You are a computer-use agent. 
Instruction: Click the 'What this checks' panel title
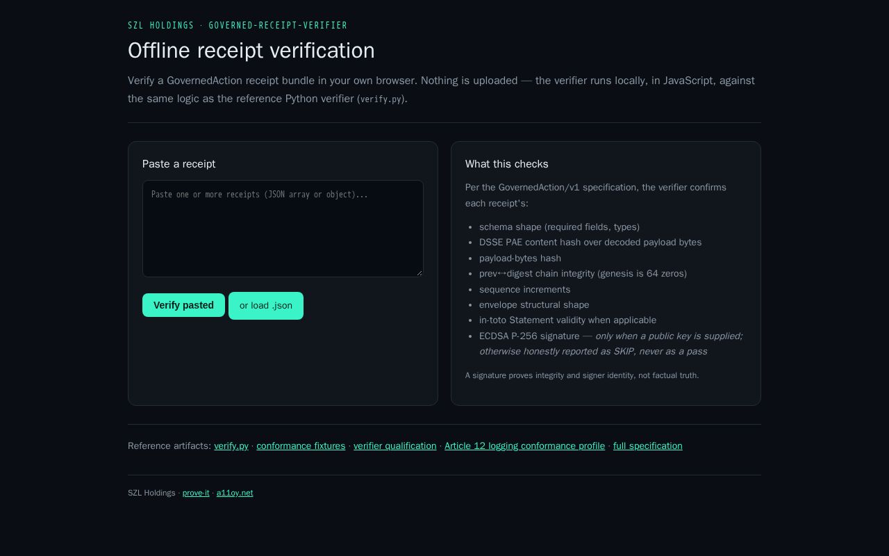click(x=507, y=164)
